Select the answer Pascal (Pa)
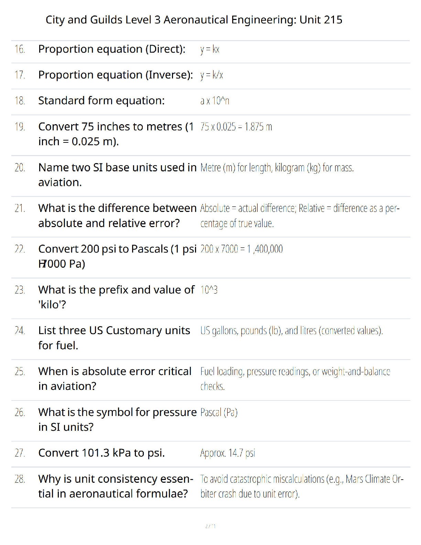The image size is (421, 545). [219, 412]
